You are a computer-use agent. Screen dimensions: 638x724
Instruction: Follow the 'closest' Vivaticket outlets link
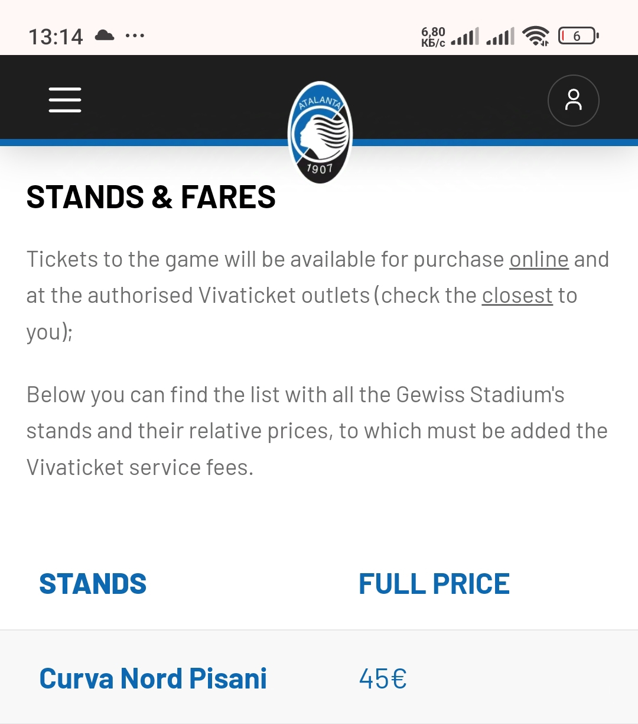click(517, 296)
